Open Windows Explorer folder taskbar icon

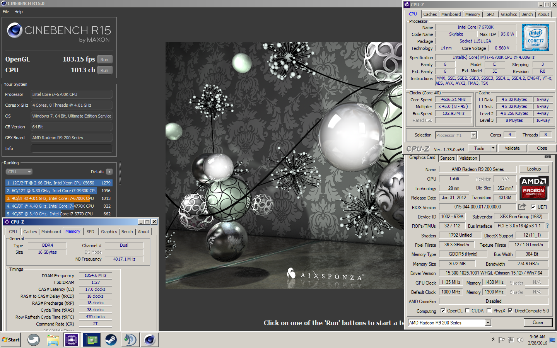coord(53,340)
